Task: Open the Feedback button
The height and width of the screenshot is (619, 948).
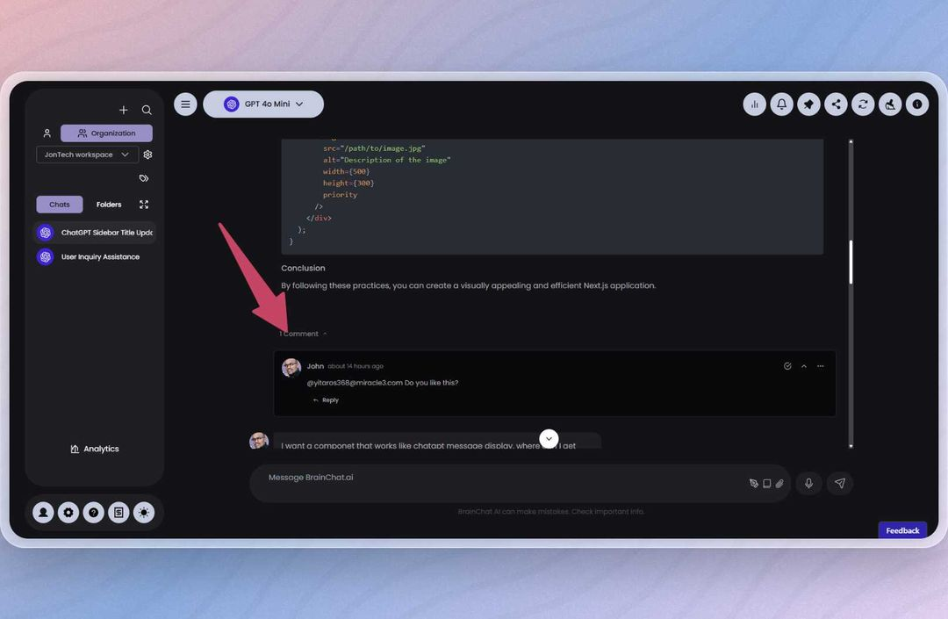Action: click(x=902, y=530)
